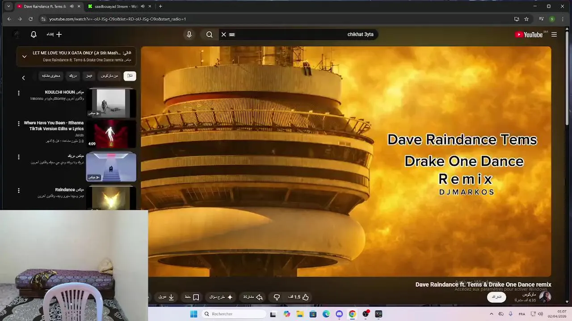Save video to playlist with bookmark button

click(192, 297)
